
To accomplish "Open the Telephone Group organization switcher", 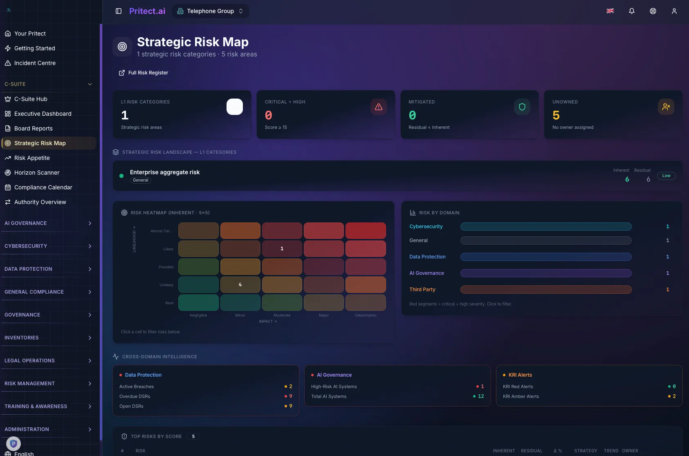I will (x=211, y=11).
